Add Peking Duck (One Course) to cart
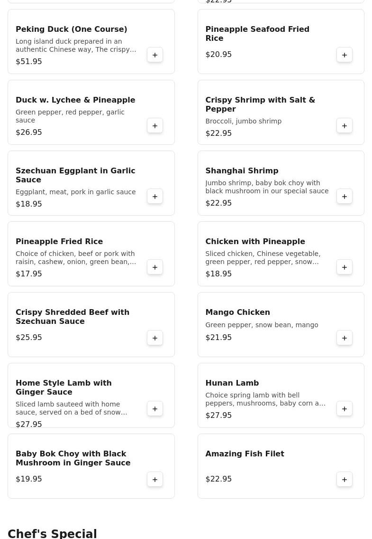The width and height of the screenshot is (372, 539). [x=155, y=55]
